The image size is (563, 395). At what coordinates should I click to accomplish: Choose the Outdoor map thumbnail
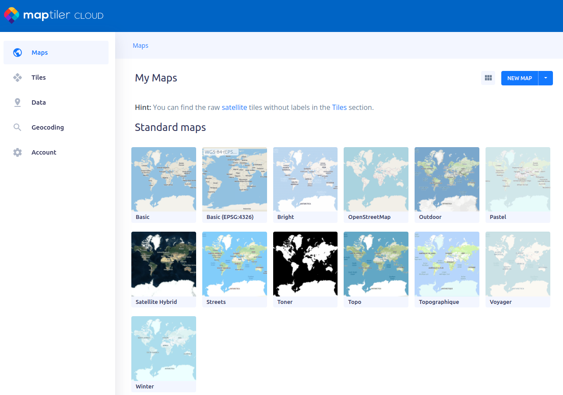[447, 180]
